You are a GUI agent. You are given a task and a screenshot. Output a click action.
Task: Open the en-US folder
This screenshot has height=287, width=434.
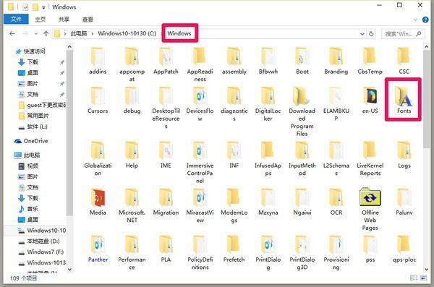coord(370,100)
